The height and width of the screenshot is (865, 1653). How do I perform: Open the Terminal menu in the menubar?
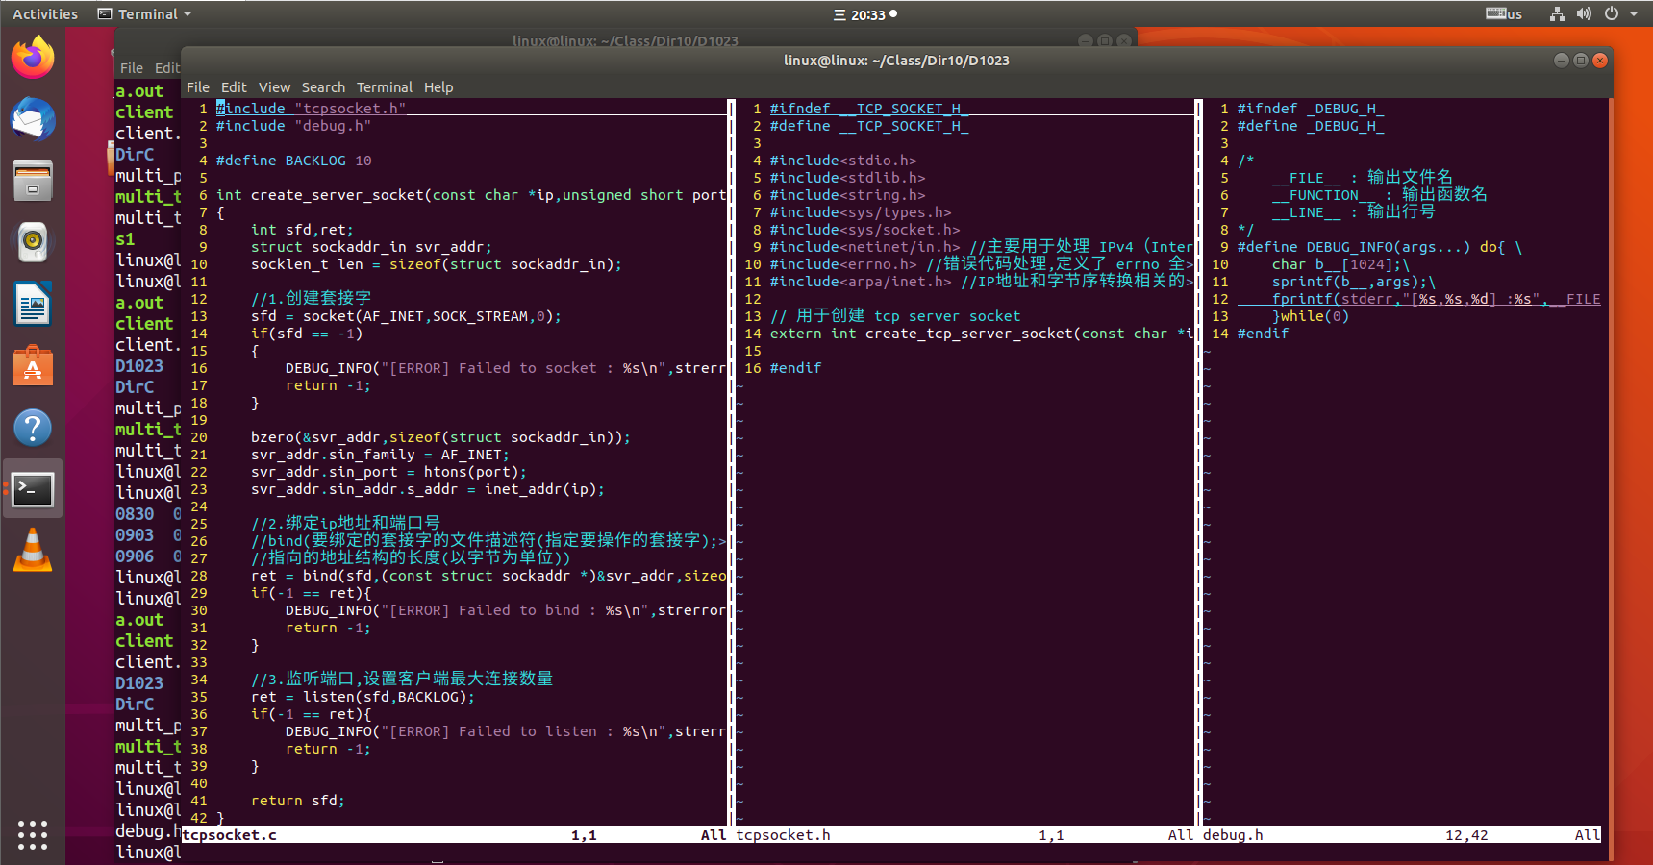(385, 87)
